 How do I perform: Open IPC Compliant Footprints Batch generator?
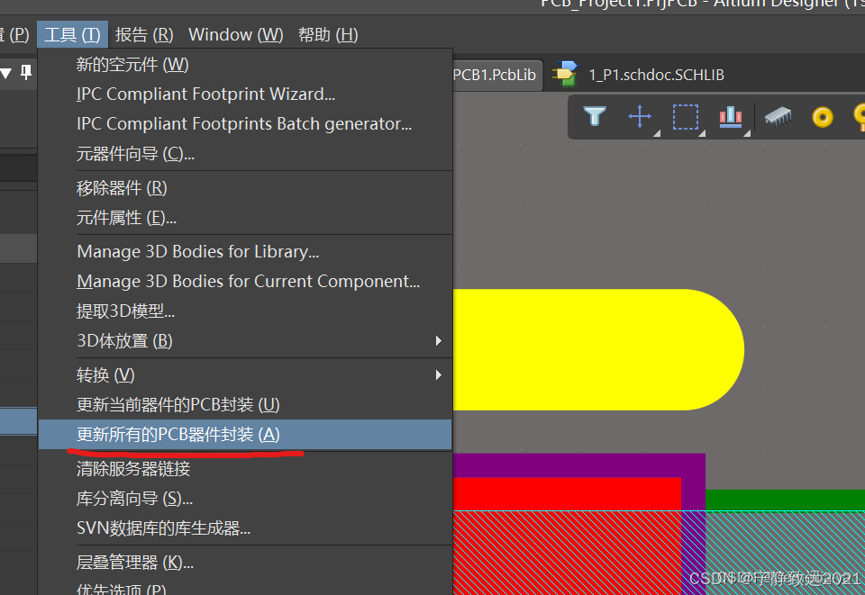(x=245, y=124)
